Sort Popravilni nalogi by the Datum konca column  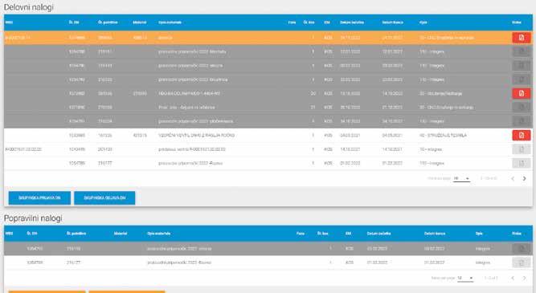point(435,234)
